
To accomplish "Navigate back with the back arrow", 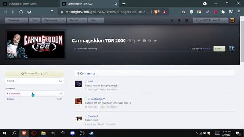I will (x=6, y=12).
